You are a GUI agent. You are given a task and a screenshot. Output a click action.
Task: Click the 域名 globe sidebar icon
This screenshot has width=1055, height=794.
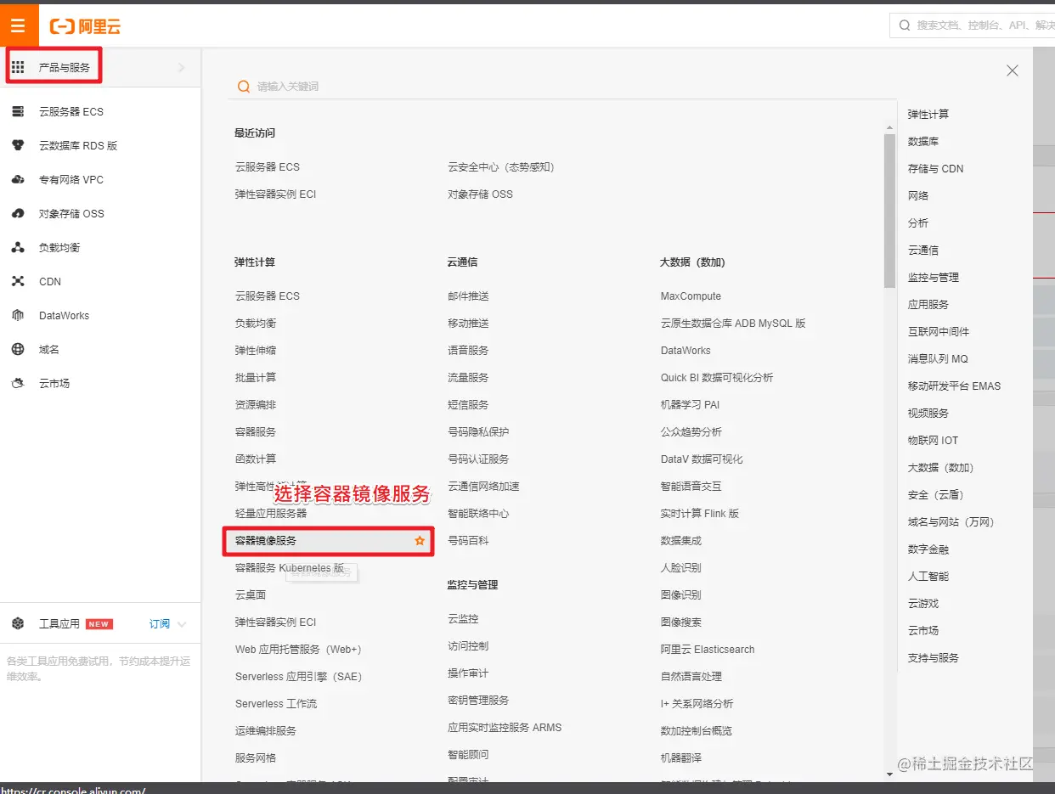coord(18,349)
